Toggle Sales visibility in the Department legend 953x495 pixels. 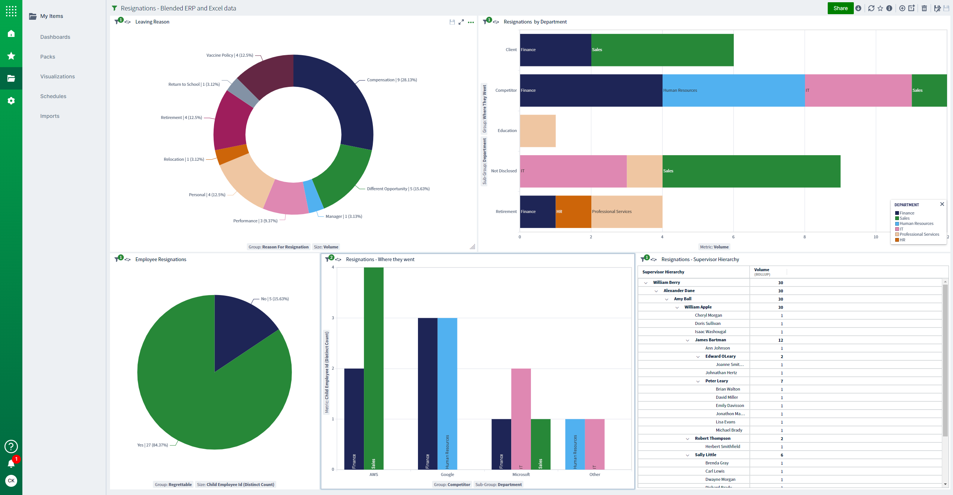897,218
